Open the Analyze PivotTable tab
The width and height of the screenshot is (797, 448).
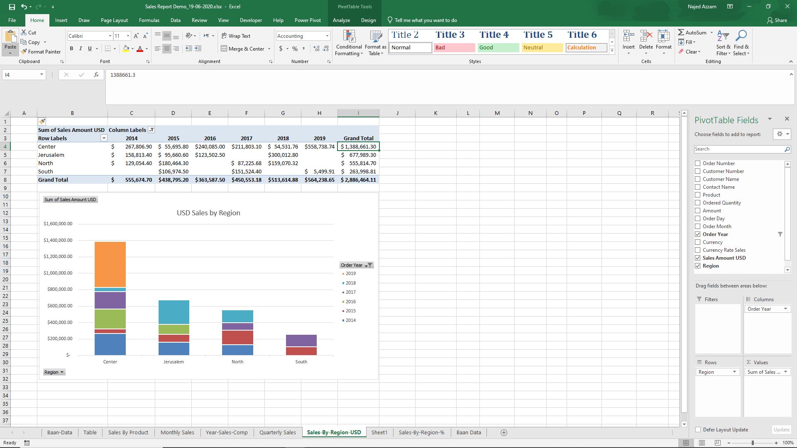[341, 20]
